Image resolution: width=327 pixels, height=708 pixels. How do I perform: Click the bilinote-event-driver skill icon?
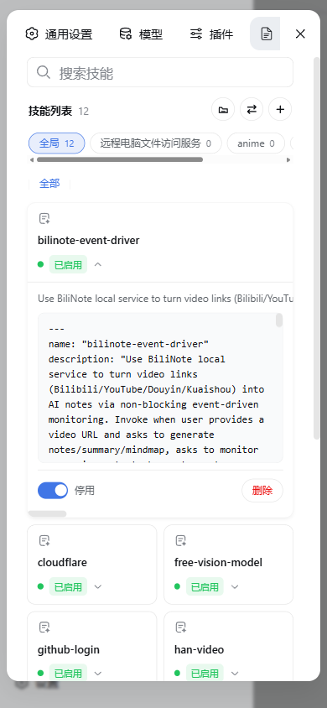[44, 219]
